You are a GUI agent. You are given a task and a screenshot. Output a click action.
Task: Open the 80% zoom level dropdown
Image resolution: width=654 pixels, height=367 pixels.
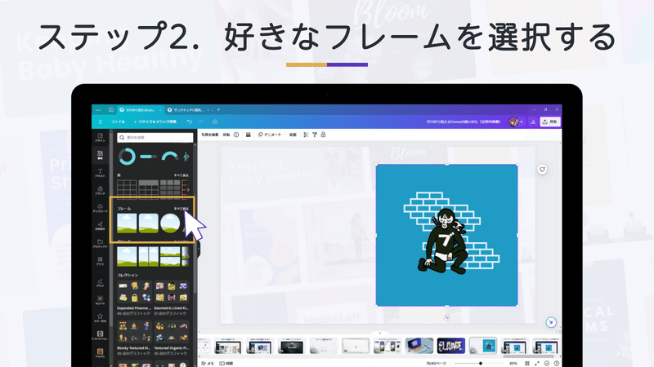click(x=513, y=363)
